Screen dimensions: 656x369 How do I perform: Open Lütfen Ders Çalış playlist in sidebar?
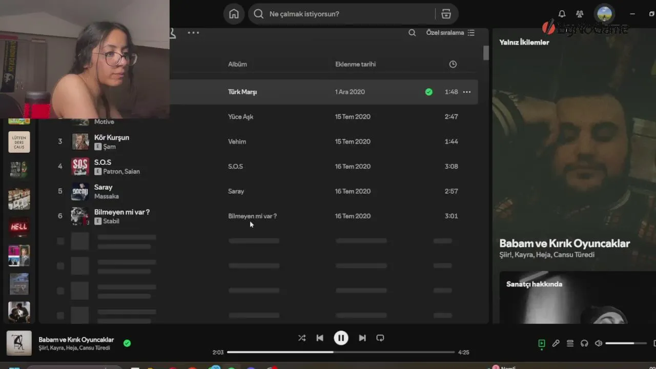pos(19,142)
